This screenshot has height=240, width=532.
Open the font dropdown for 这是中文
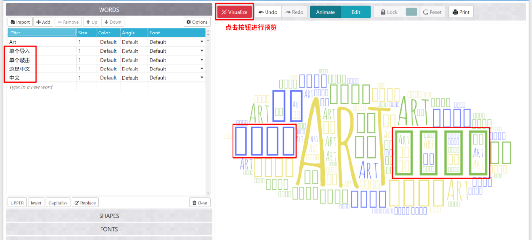click(202, 69)
